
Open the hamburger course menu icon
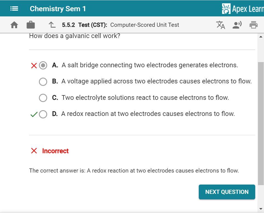tap(14, 9)
